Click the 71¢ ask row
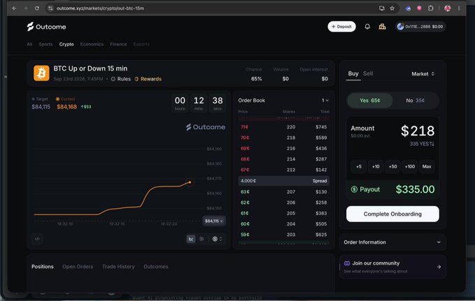475x301 pixels. click(283, 127)
